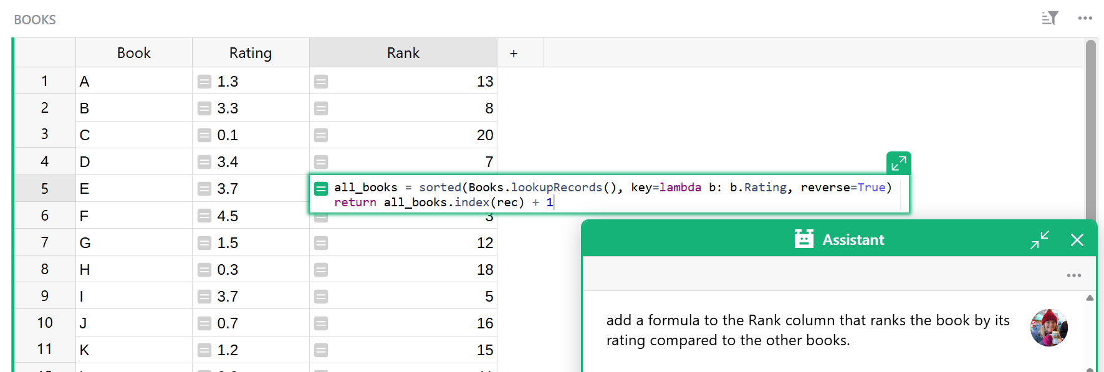Image resolution: width=1104 pixels, height=372 pixels.
Task: Minimize the Assistant panel with collapse arrows
Action: click(1040, 240)
